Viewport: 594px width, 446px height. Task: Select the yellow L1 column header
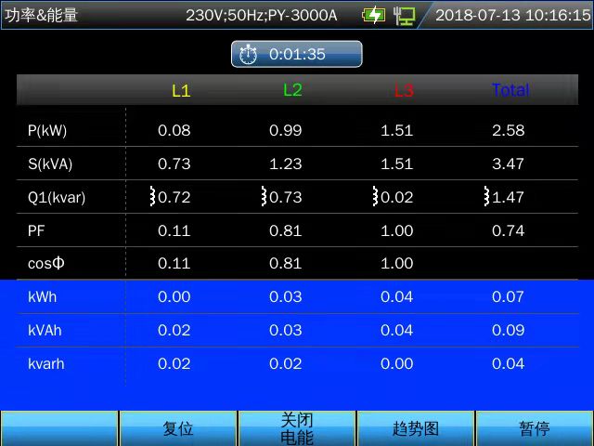(x=181, y=91)
